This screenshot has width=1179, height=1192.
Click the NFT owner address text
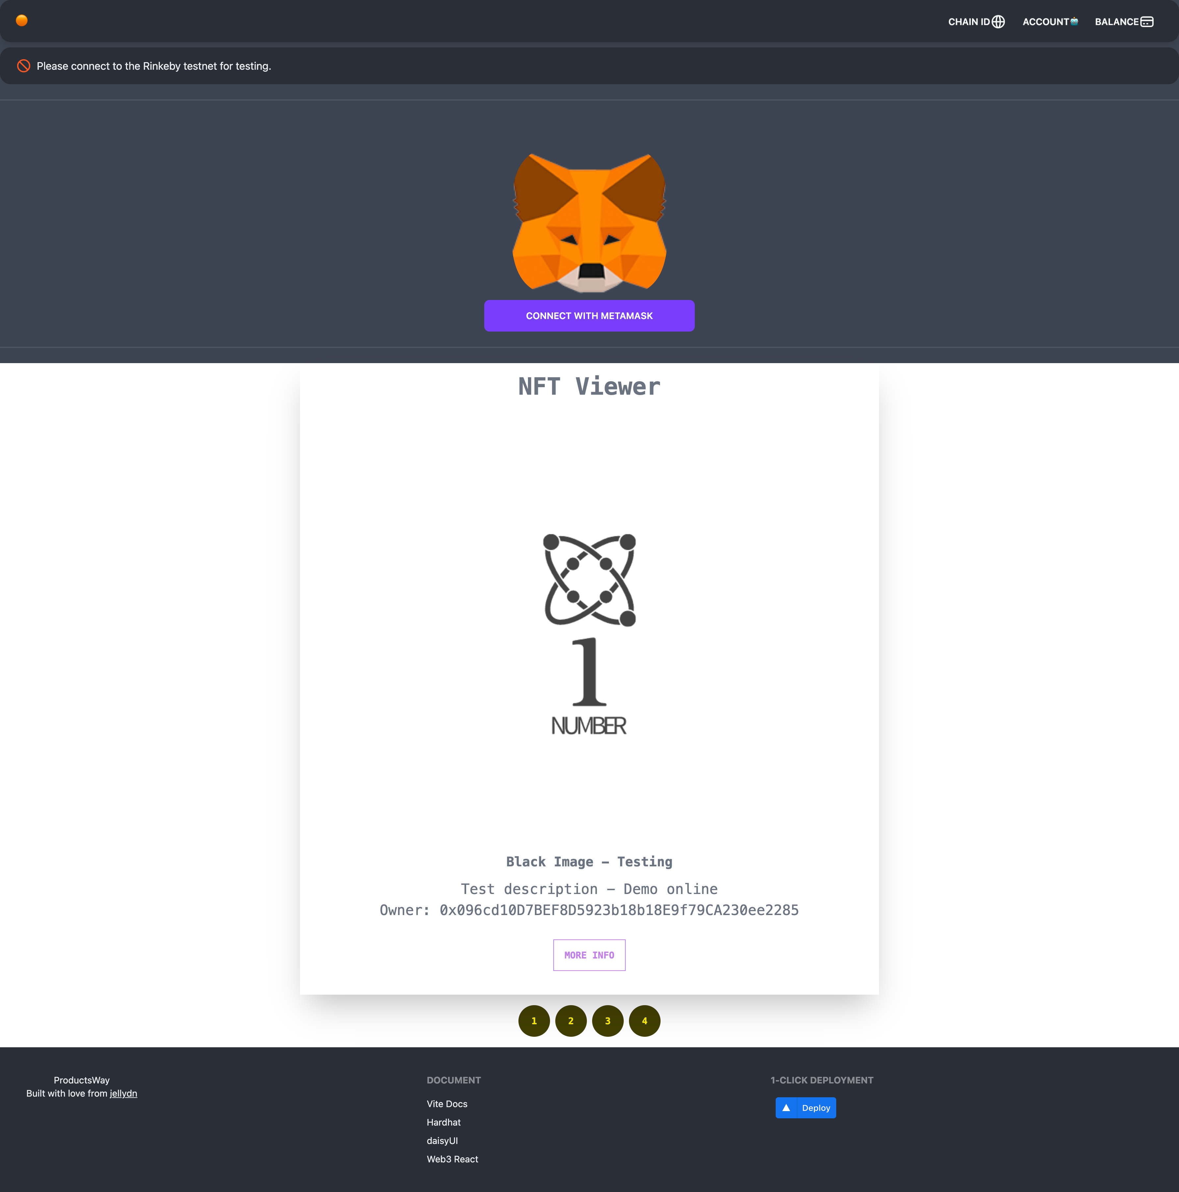pyautogui.click(x=619, y=910)
